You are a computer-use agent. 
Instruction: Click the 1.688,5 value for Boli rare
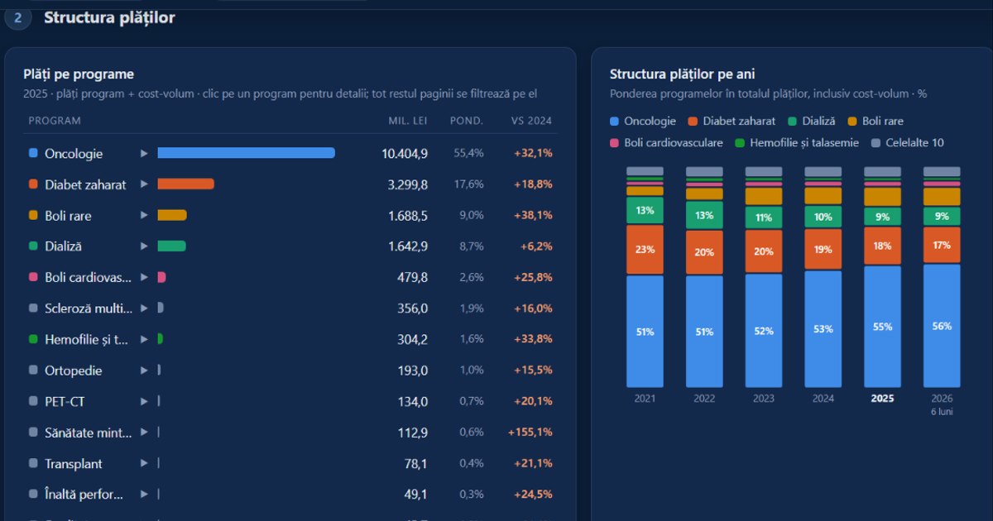408,215
